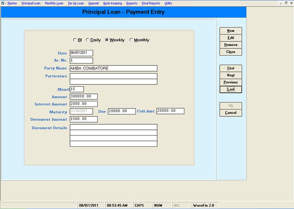Open the Principal Loan menu
Image resolution: width=294 pixels, height=209 pixels.
point(31,3)
